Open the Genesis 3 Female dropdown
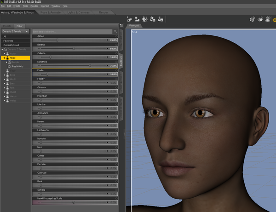 point(15,31)
